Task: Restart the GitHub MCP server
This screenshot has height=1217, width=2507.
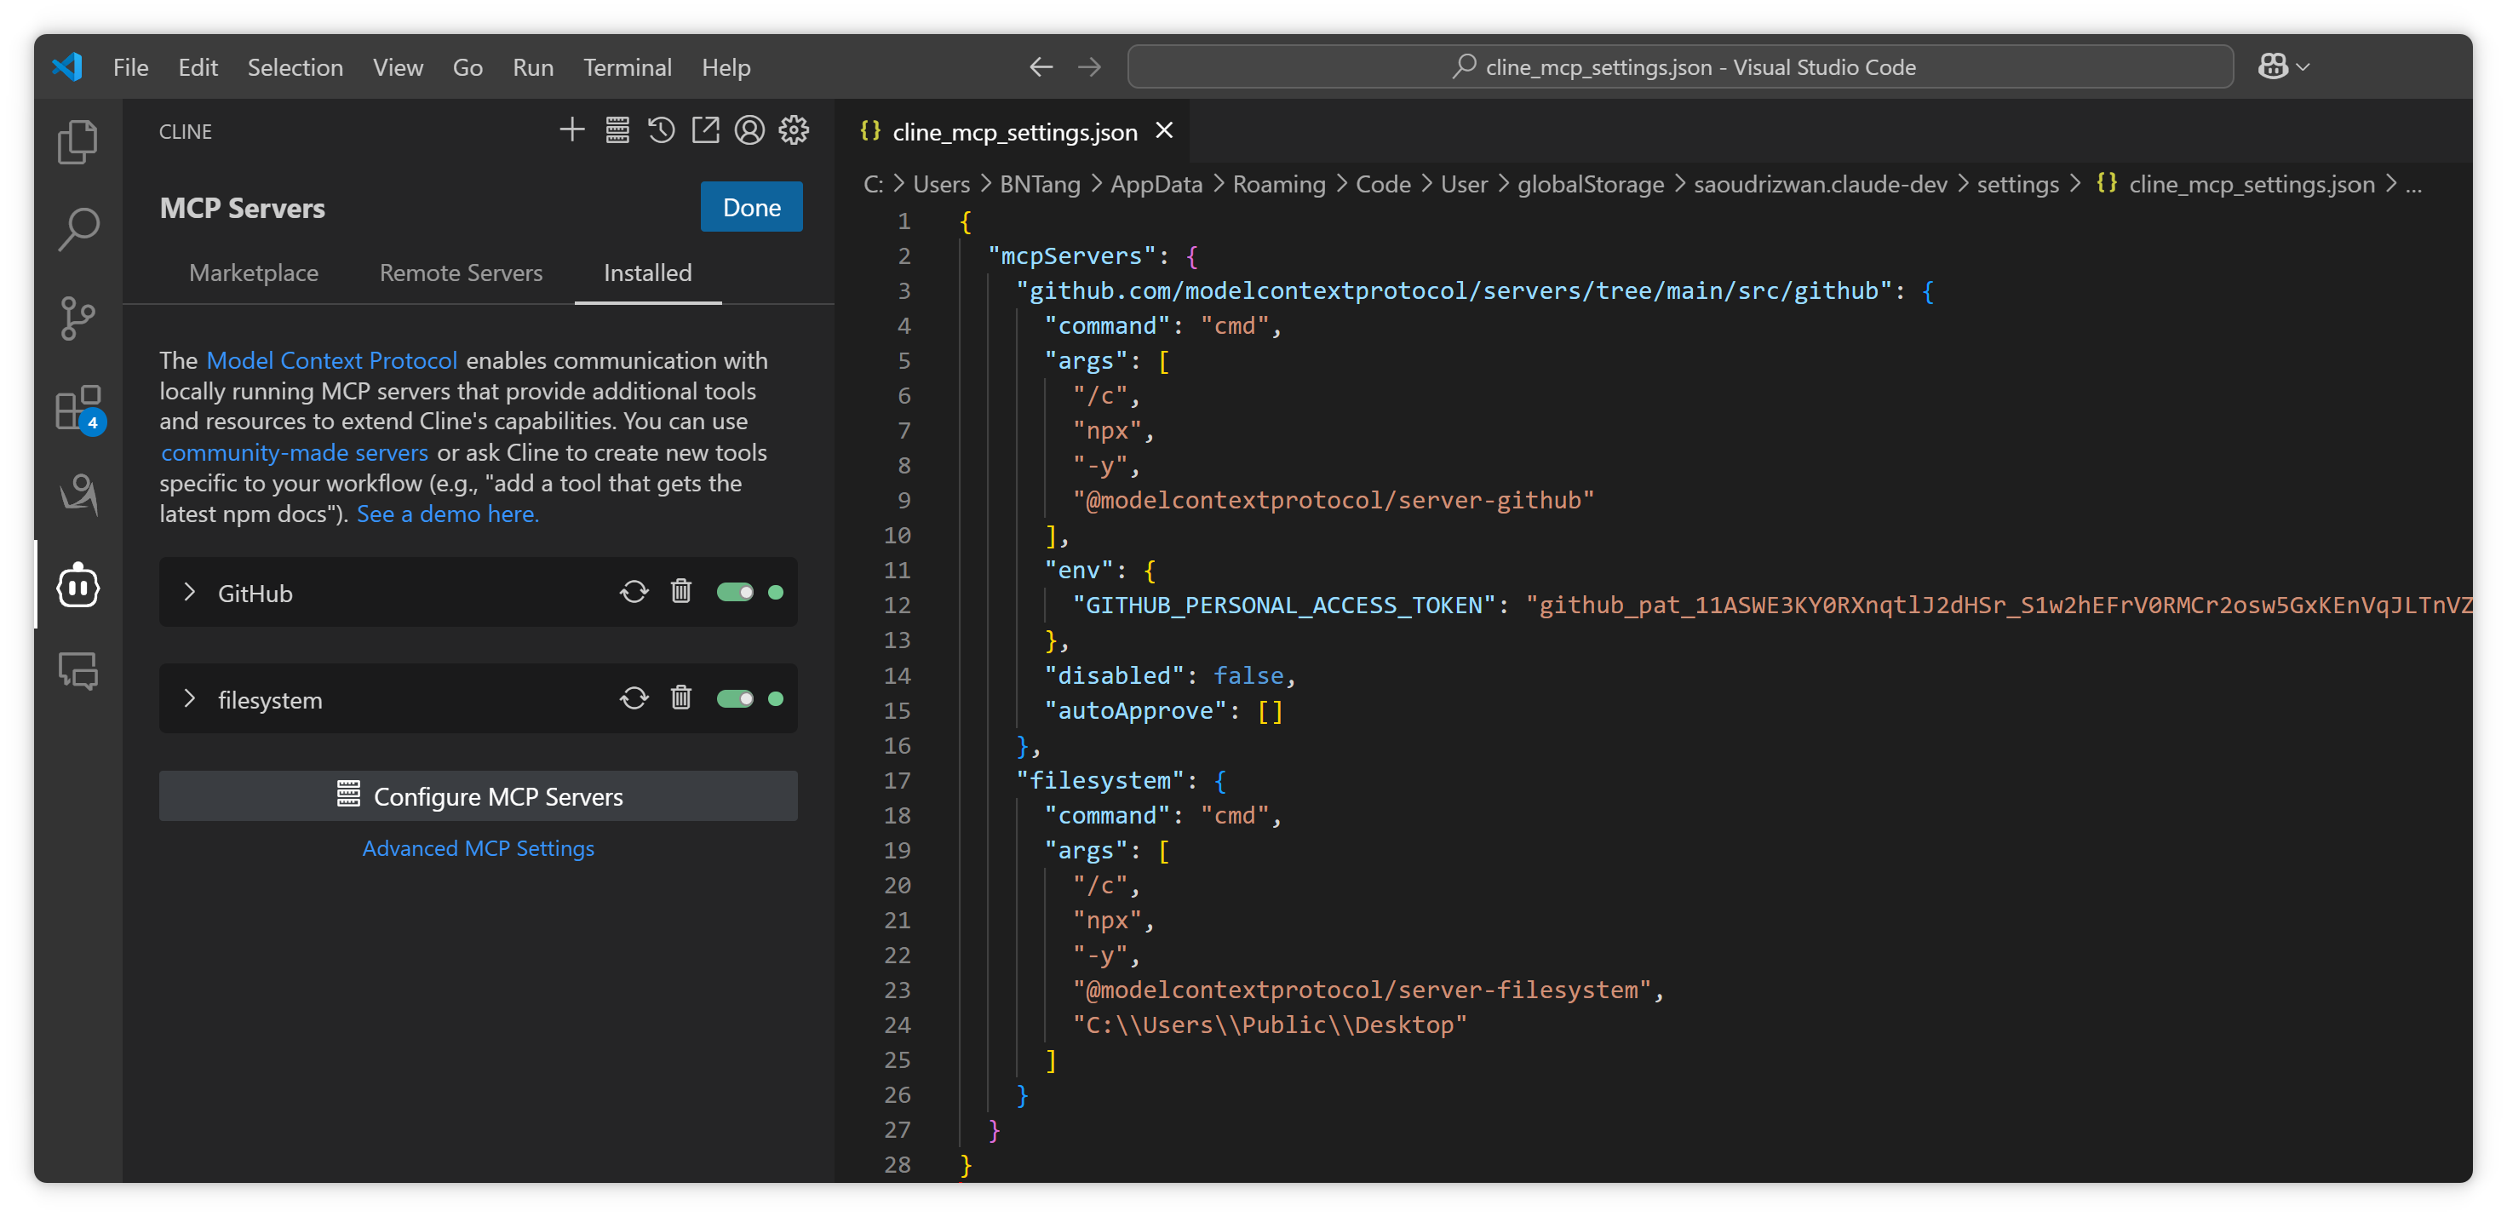Action: (634, 592)
